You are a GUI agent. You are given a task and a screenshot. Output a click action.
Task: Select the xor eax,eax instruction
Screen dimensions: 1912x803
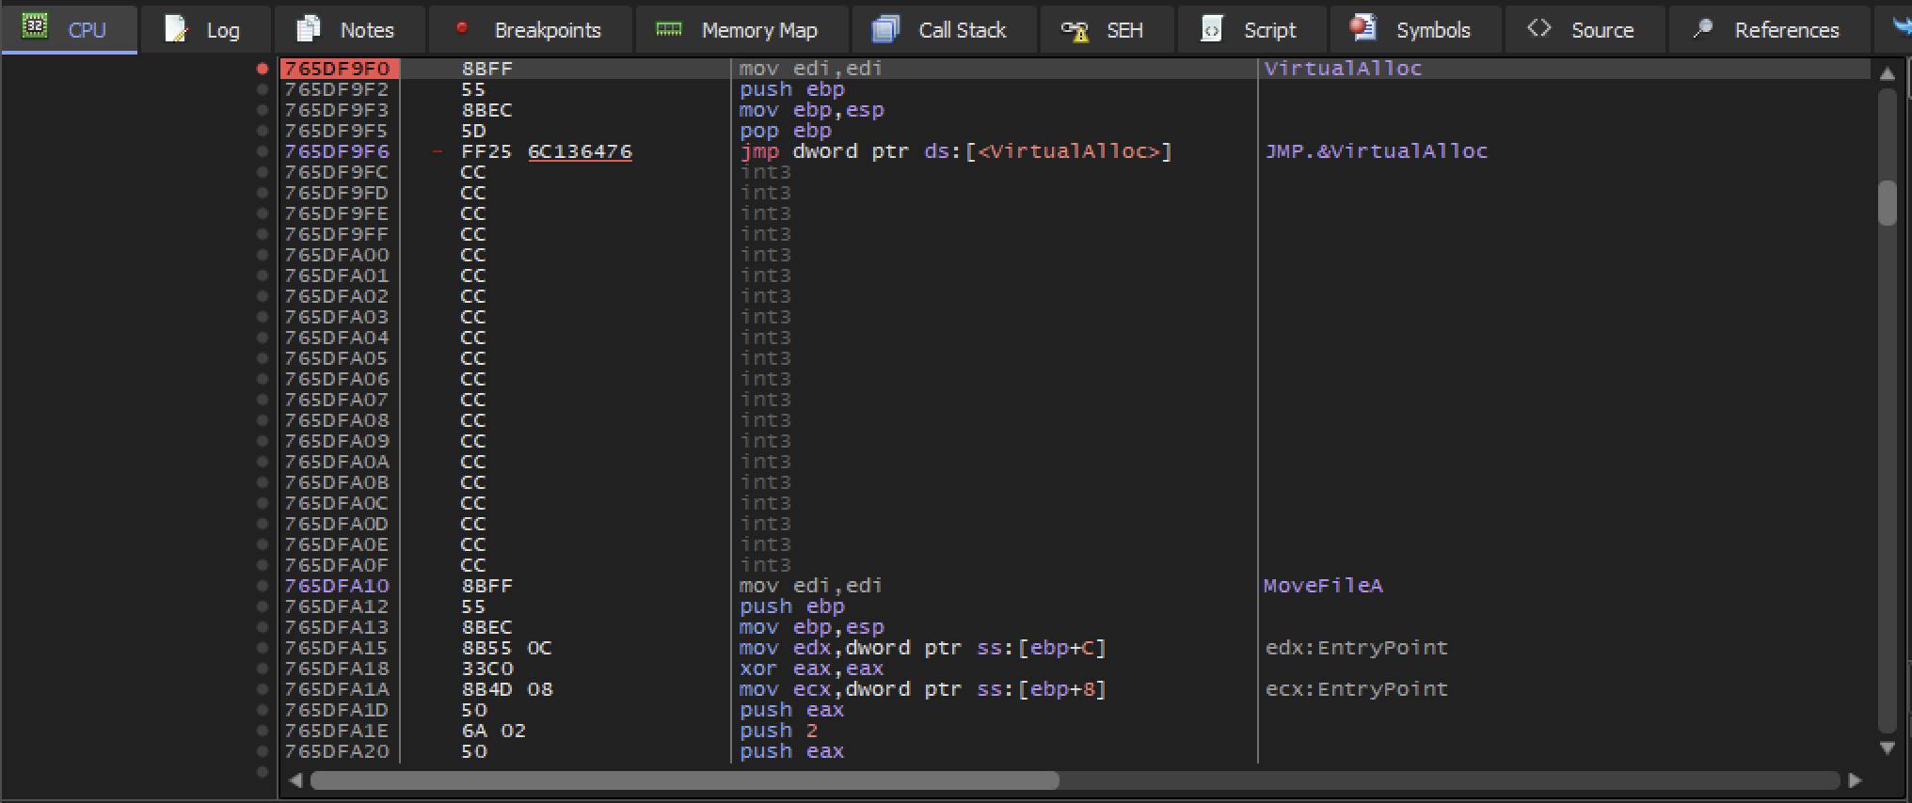click(811, 669)
